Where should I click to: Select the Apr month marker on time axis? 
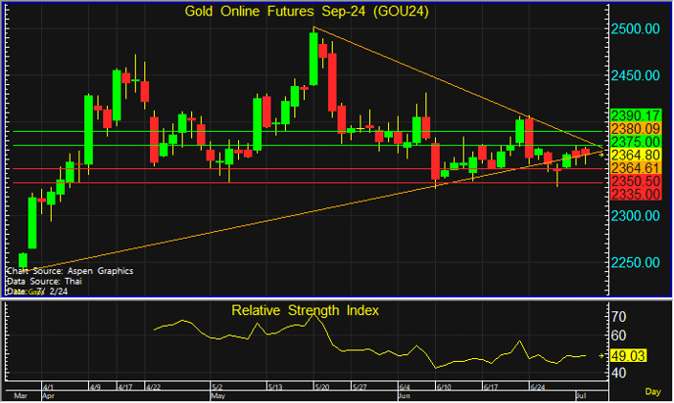click(x=49, y=396)
